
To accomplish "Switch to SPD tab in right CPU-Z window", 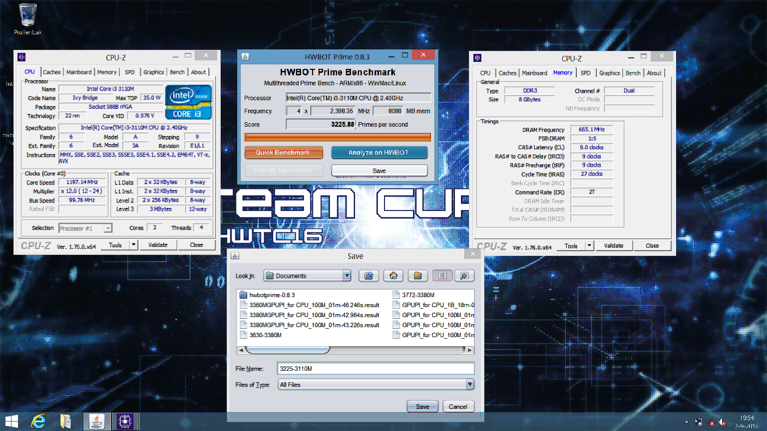I will tap(586, 73).
